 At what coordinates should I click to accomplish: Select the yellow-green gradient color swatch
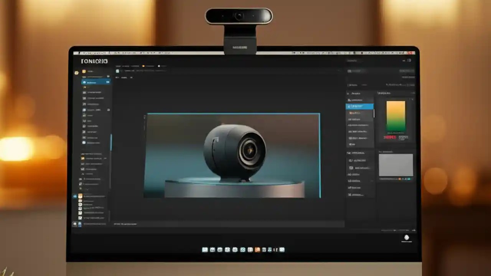(x=396, y=117)
